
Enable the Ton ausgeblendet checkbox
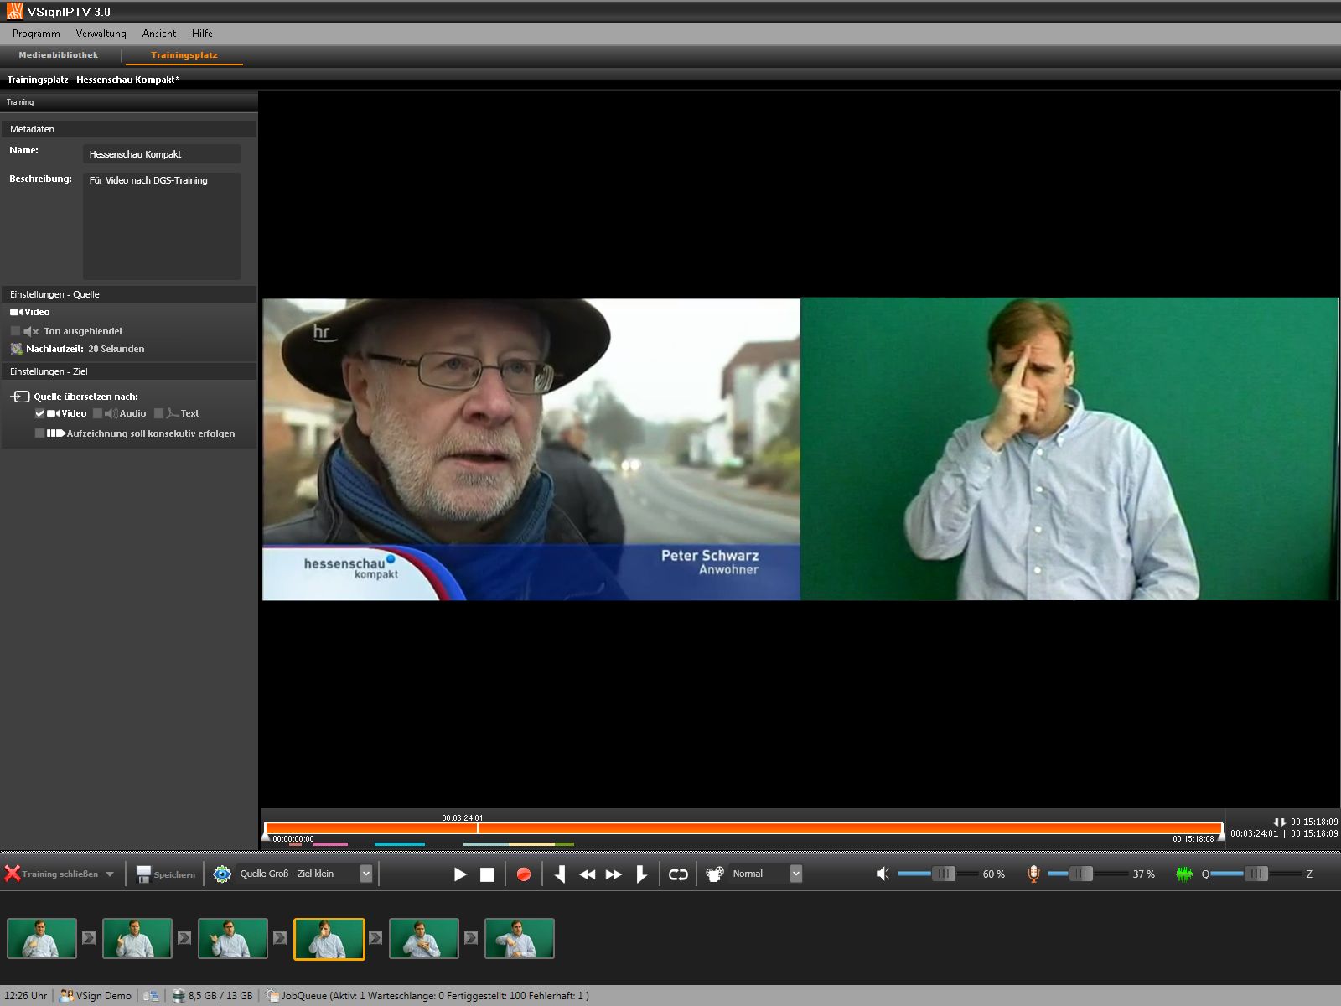15,331
